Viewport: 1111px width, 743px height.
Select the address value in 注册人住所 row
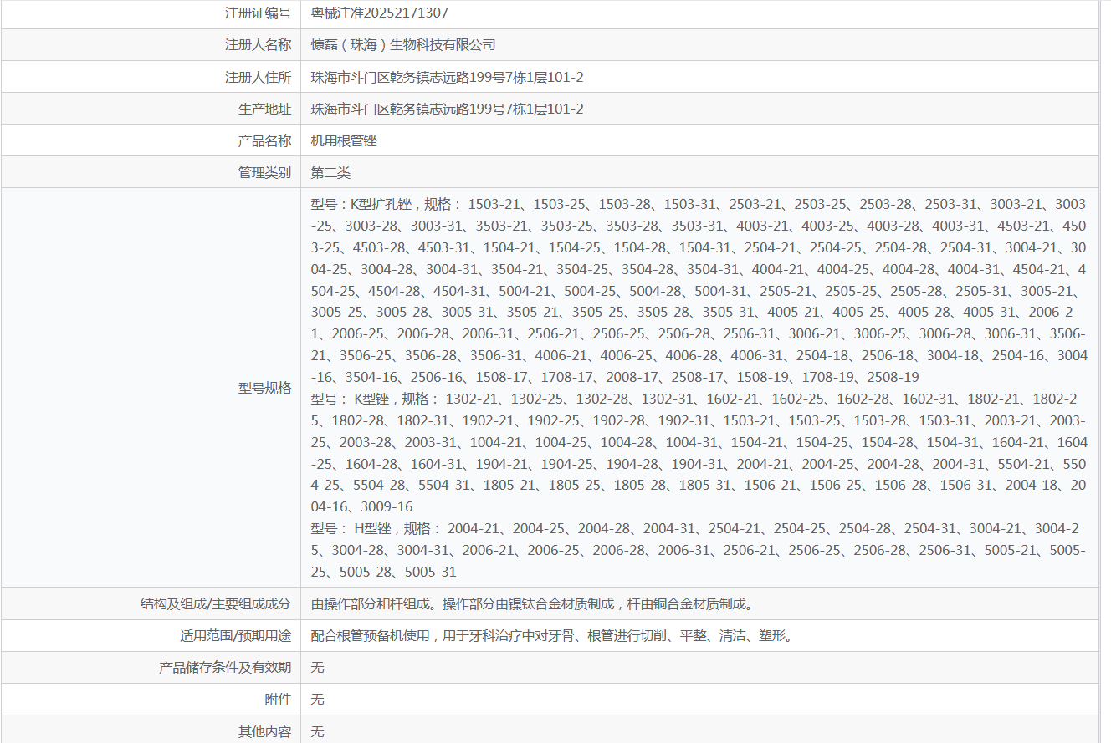[447, 77]
